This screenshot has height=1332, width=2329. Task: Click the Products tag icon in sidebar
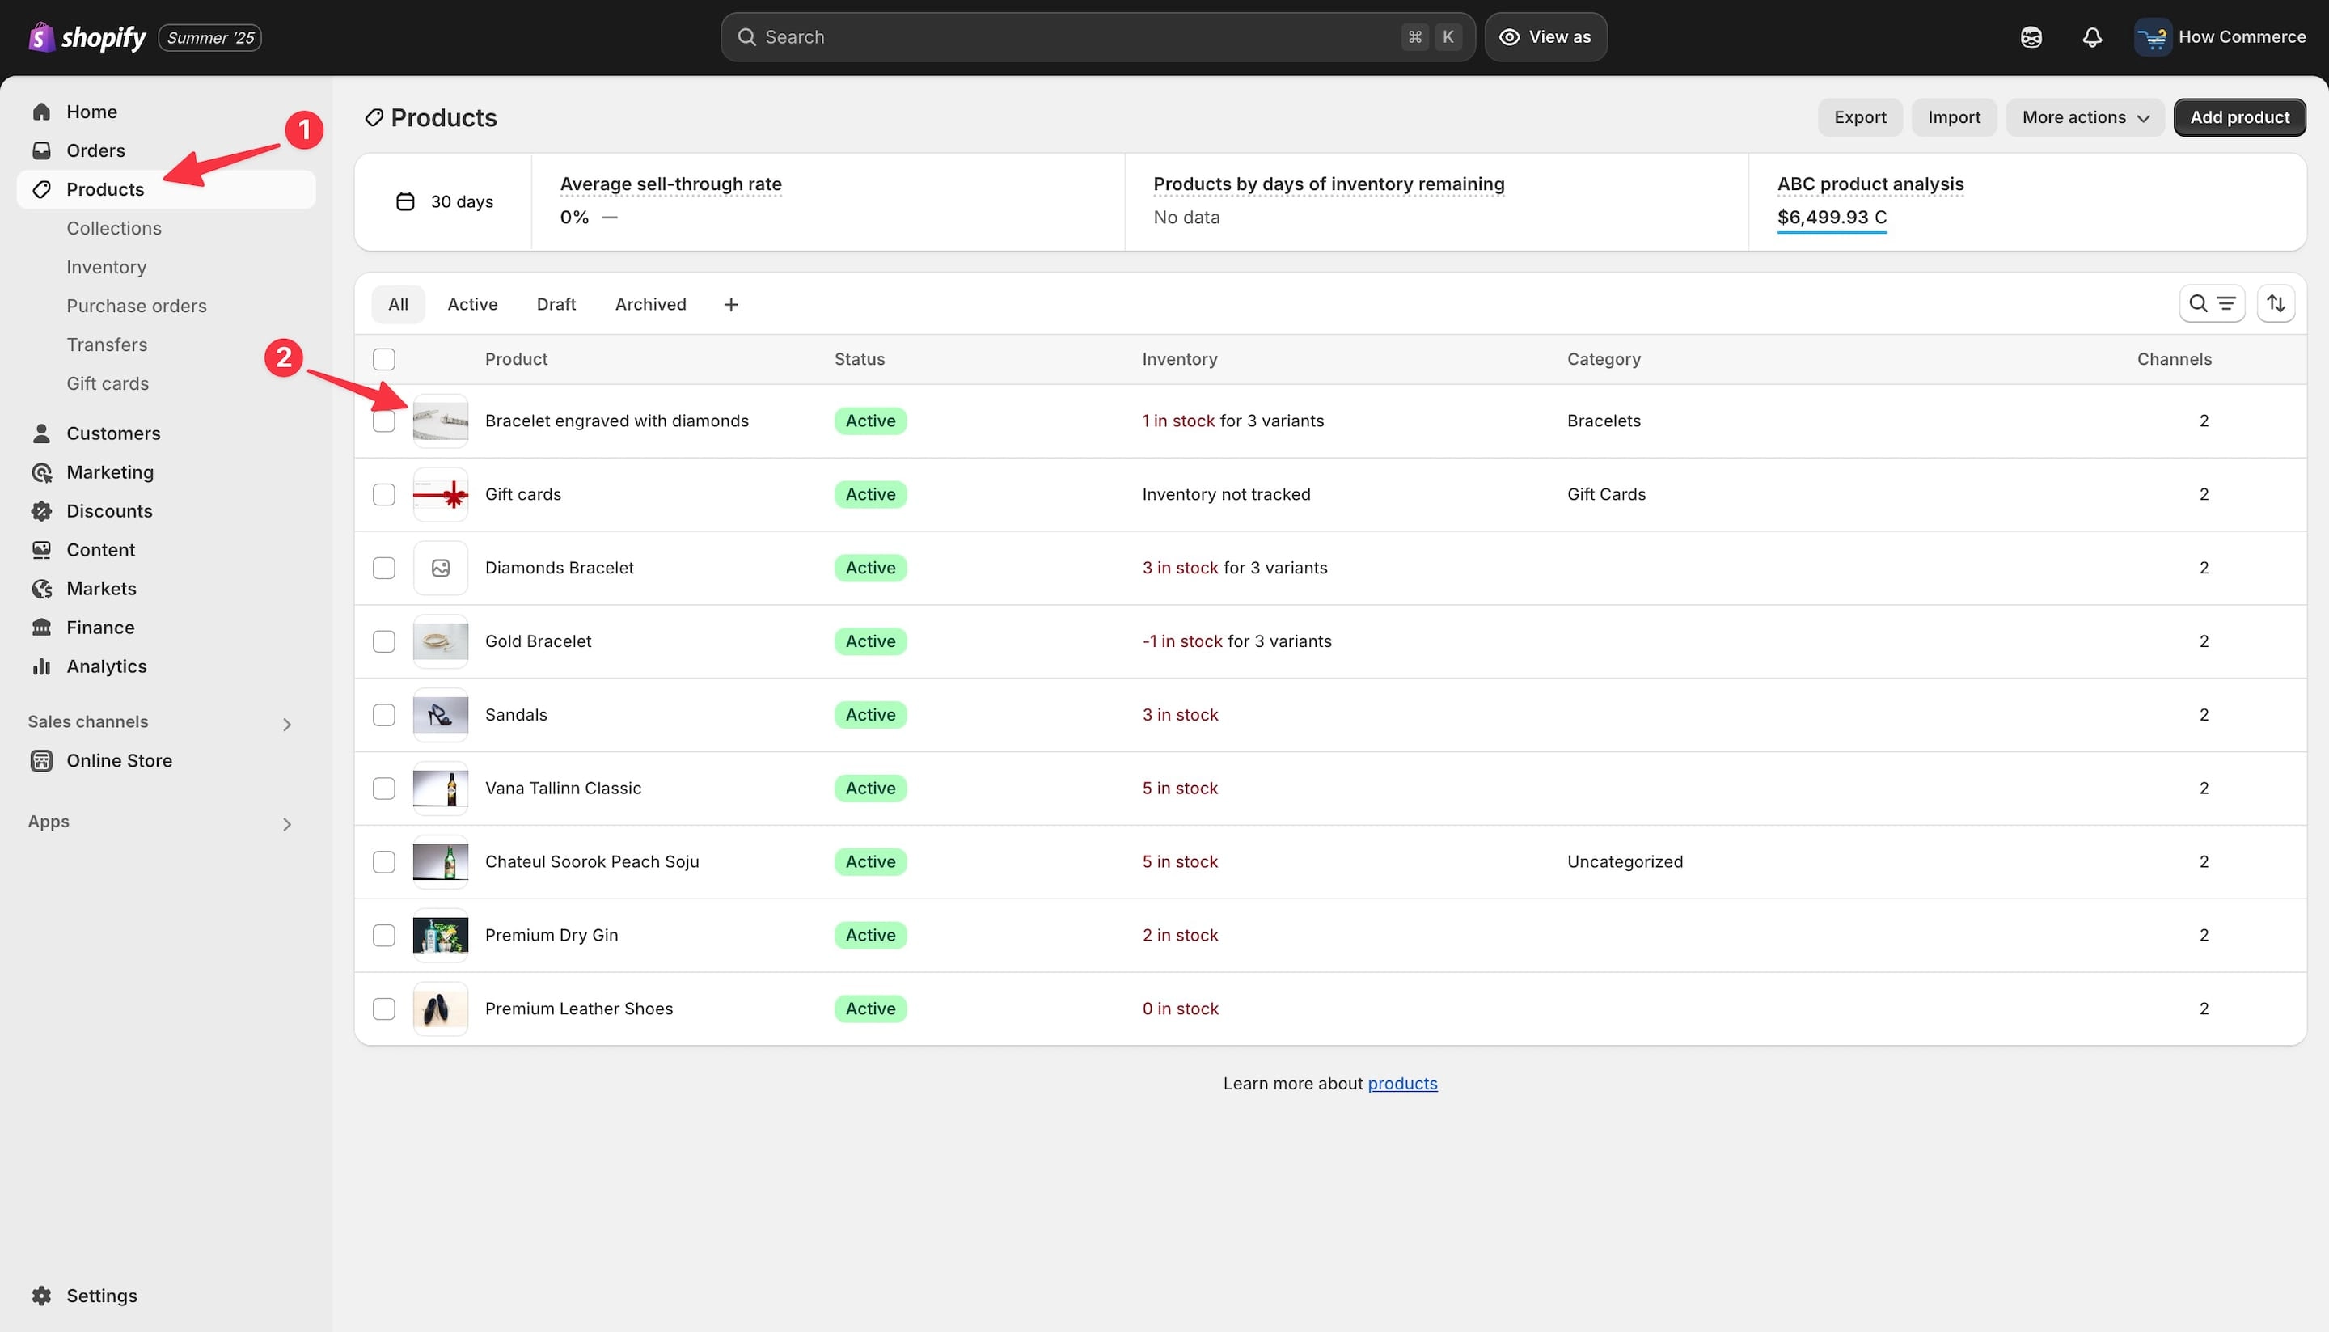click(x=41, y=189)
